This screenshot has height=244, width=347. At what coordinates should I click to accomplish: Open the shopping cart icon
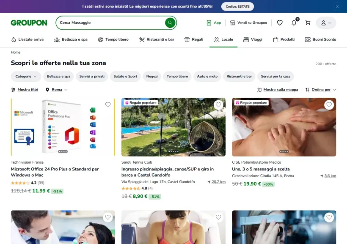pyautogui.click(x=308, y=22)
